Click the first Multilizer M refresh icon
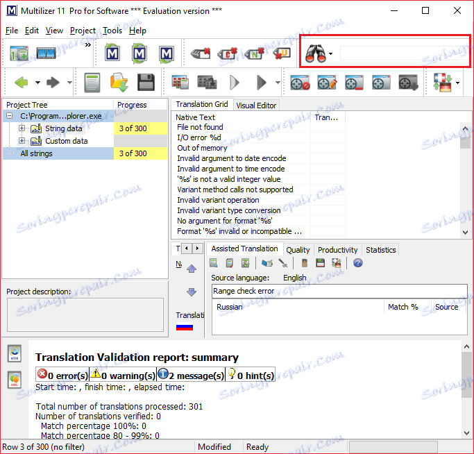 [x=112, y=53]
